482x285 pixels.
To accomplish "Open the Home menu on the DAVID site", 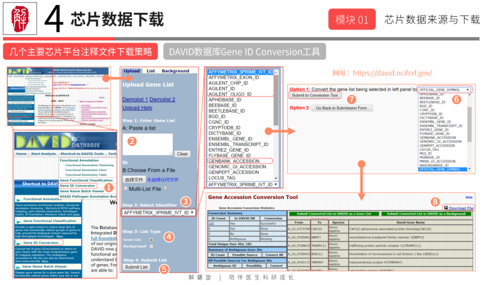I will 21,154.
